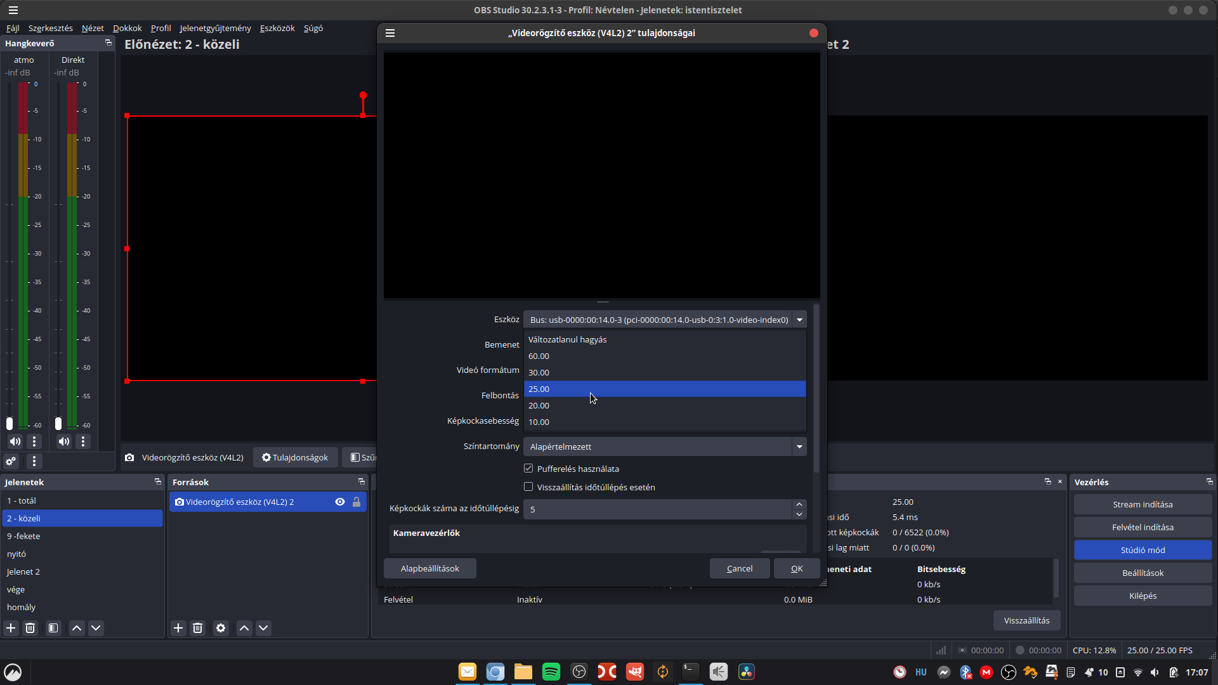
Task: Toggle visibility eye of Videorögzítő source
Action: click(340, 502)
